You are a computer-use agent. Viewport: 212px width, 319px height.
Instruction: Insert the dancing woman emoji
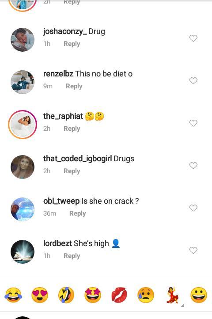pyautogui.click(x=172, y=295)
